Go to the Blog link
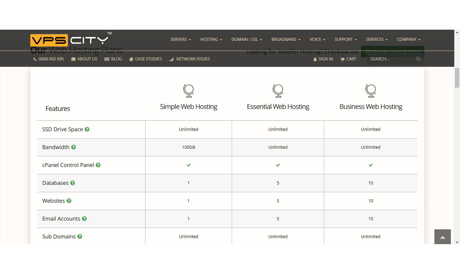The width and height of the screenshot is (460, 259). pyautogui.click(x=113, y=59)
